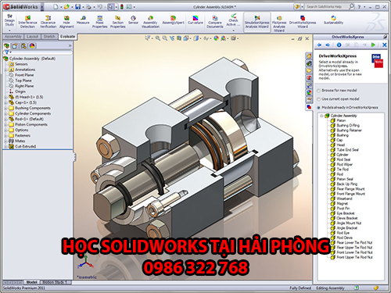Open Section Properties
The width and height of the screenshot is (391, 293).
(117, 21)
